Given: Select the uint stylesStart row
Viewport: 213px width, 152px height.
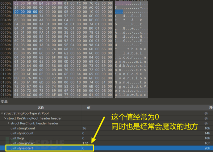Looking at the screenshot, I should (x=106, y=148).
